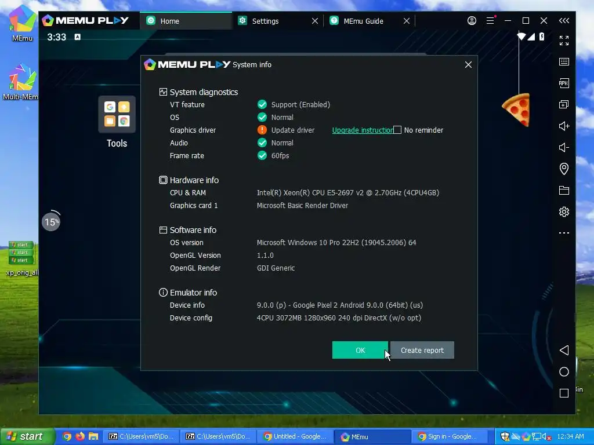Collapse the sidebar with triple chevron

564,21
